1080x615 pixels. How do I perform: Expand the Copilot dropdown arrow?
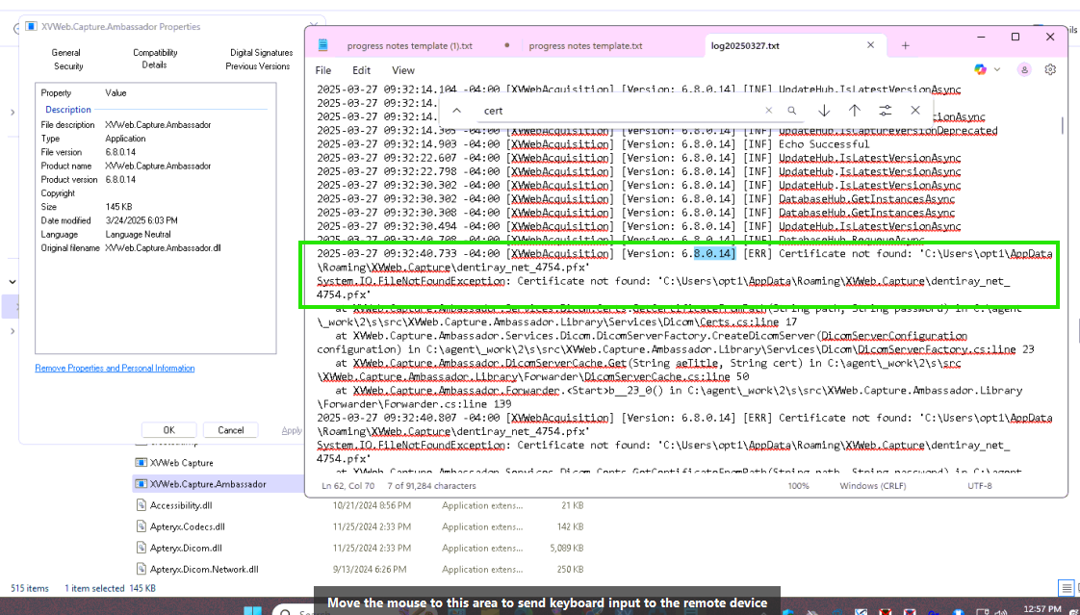tap(996, 69)
